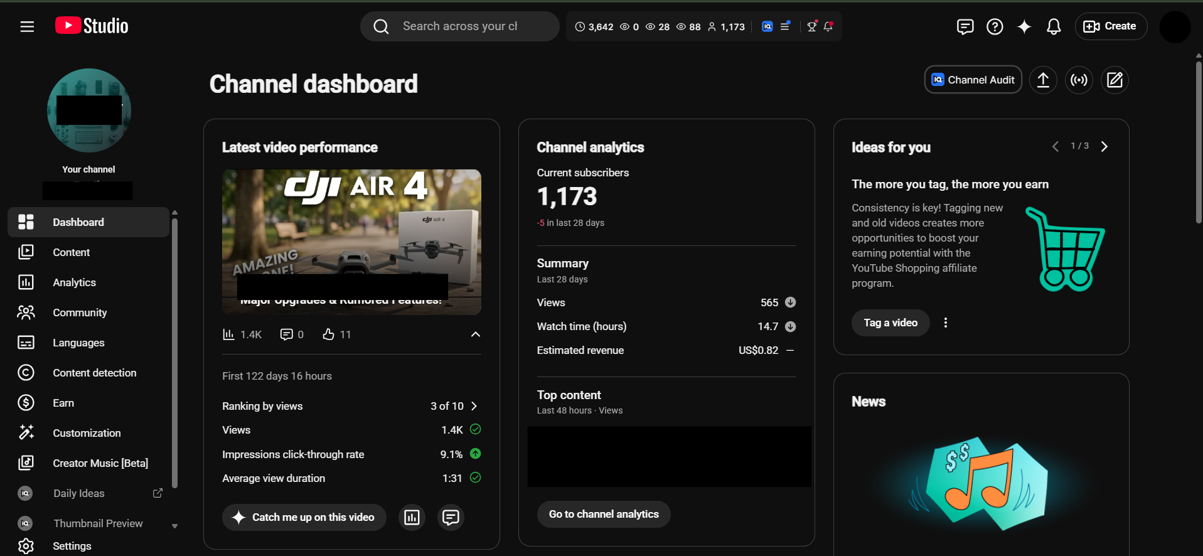The height and width of the screenshot is (556, 1203).
Task: Open video comments icon beside analytics button
Action: click(451, 517)
